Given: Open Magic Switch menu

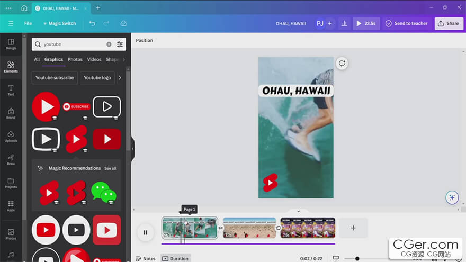Looking at the screenshot, I should 59,23.
